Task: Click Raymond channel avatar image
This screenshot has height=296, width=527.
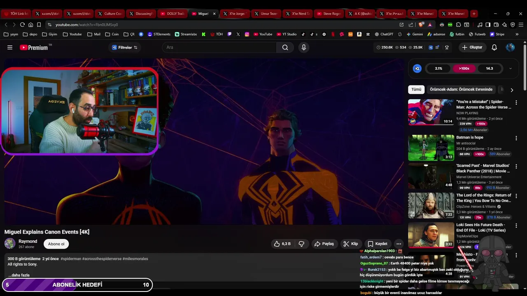Action: click(x=10, y=244)
